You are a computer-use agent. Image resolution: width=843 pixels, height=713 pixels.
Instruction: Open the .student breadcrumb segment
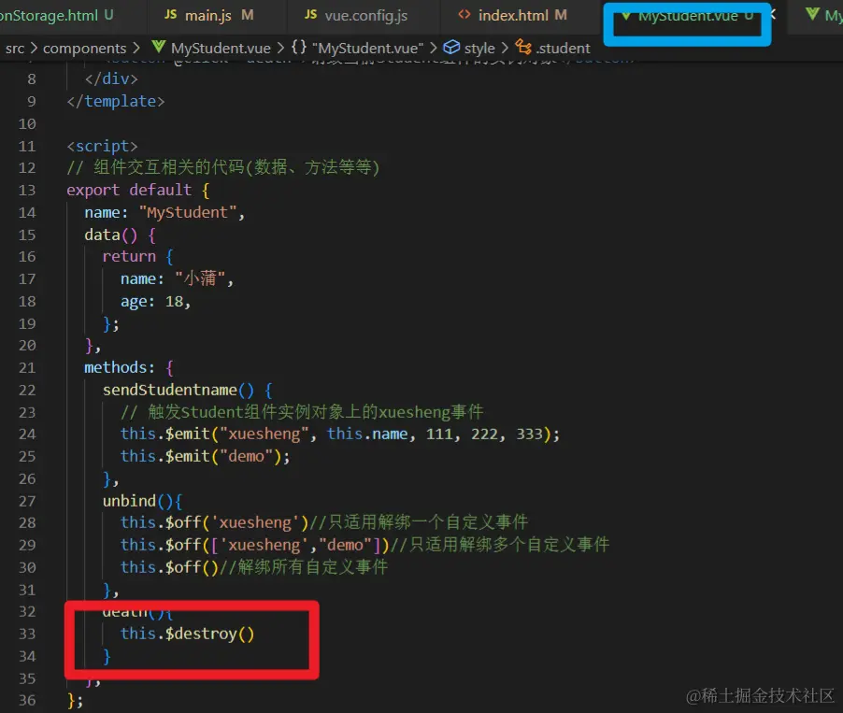coord(563,49)
